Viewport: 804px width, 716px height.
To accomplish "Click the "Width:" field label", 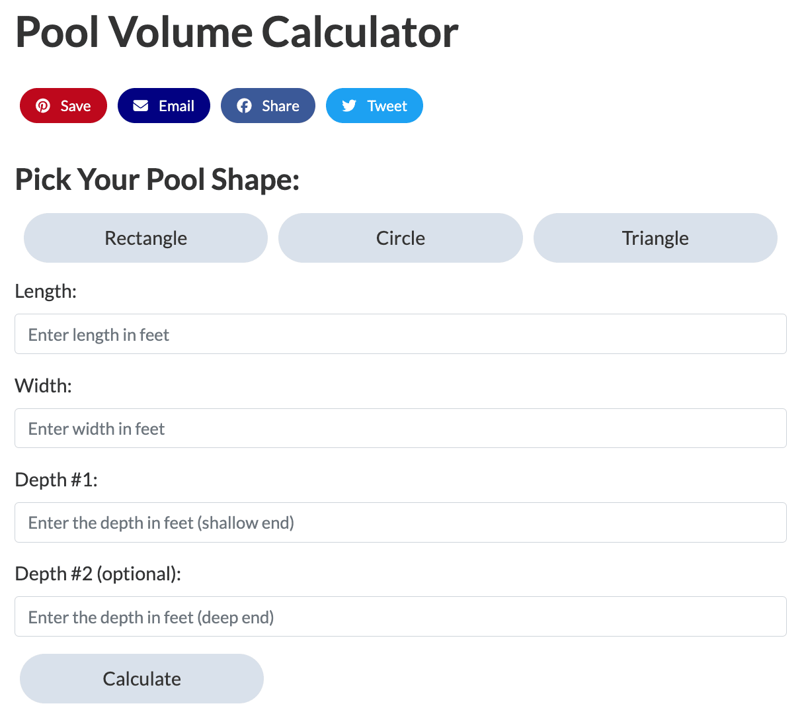I will click(x=43, y=386).
